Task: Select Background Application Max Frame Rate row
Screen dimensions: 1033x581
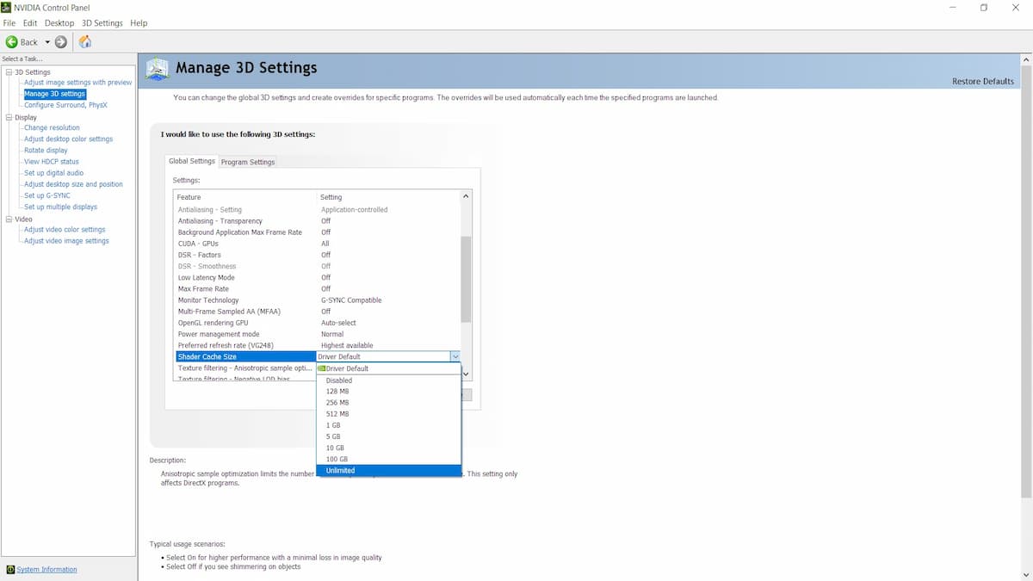Action: tap(317, 232)
